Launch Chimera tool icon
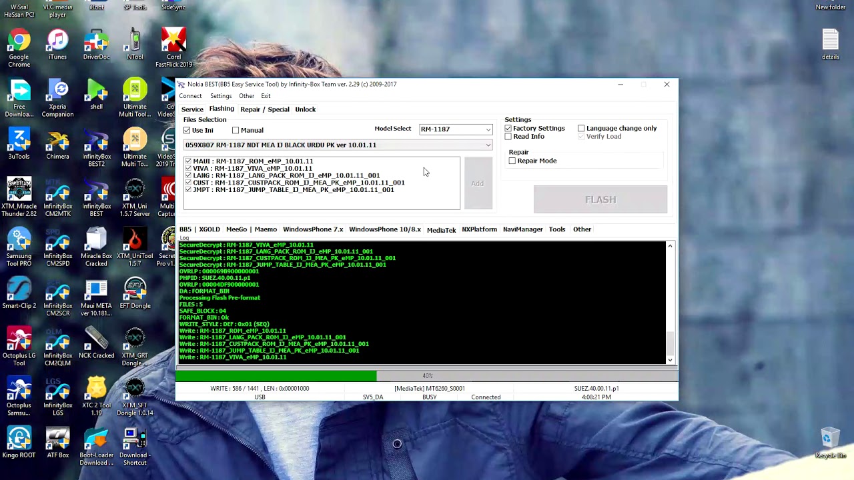The height and width of the screenshot is (480, 854). coord(57,145)
